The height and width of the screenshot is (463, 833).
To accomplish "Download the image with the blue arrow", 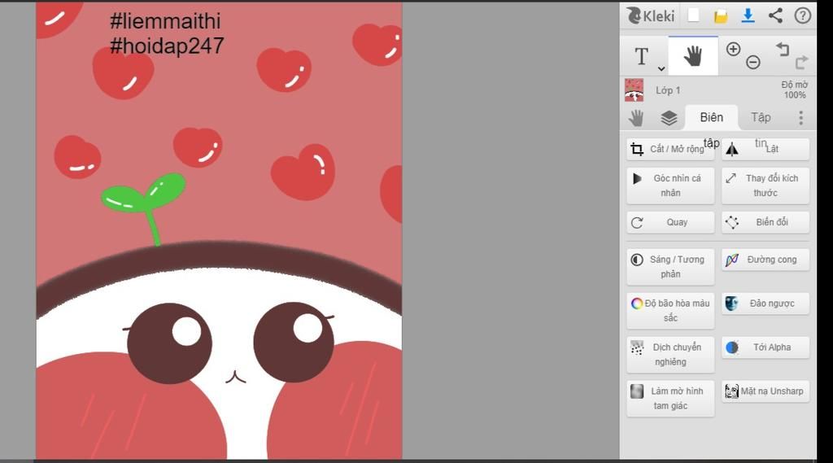I will click(748, 15).
